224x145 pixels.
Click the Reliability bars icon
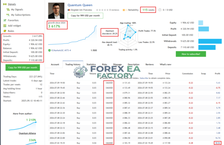(x=125, y=10)
